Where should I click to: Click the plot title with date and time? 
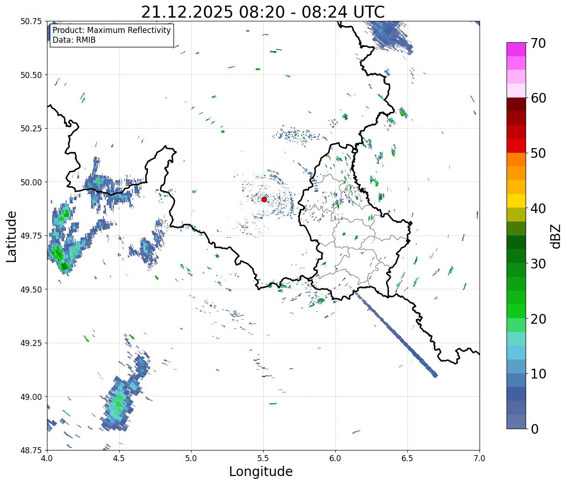pos(263,12)
